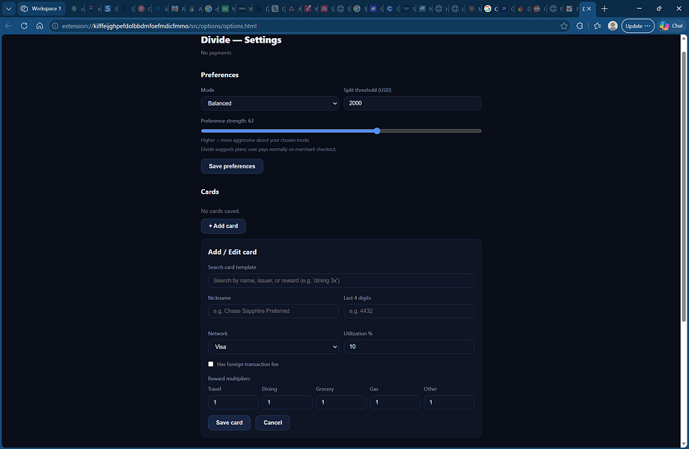689x449 pixels.
Task: Click the Travel reward multiplier field
Action: [233, 403]
